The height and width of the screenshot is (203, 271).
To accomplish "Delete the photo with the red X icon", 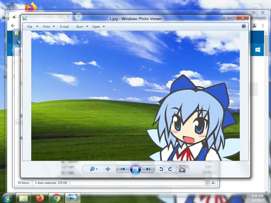I will [182, 169].
